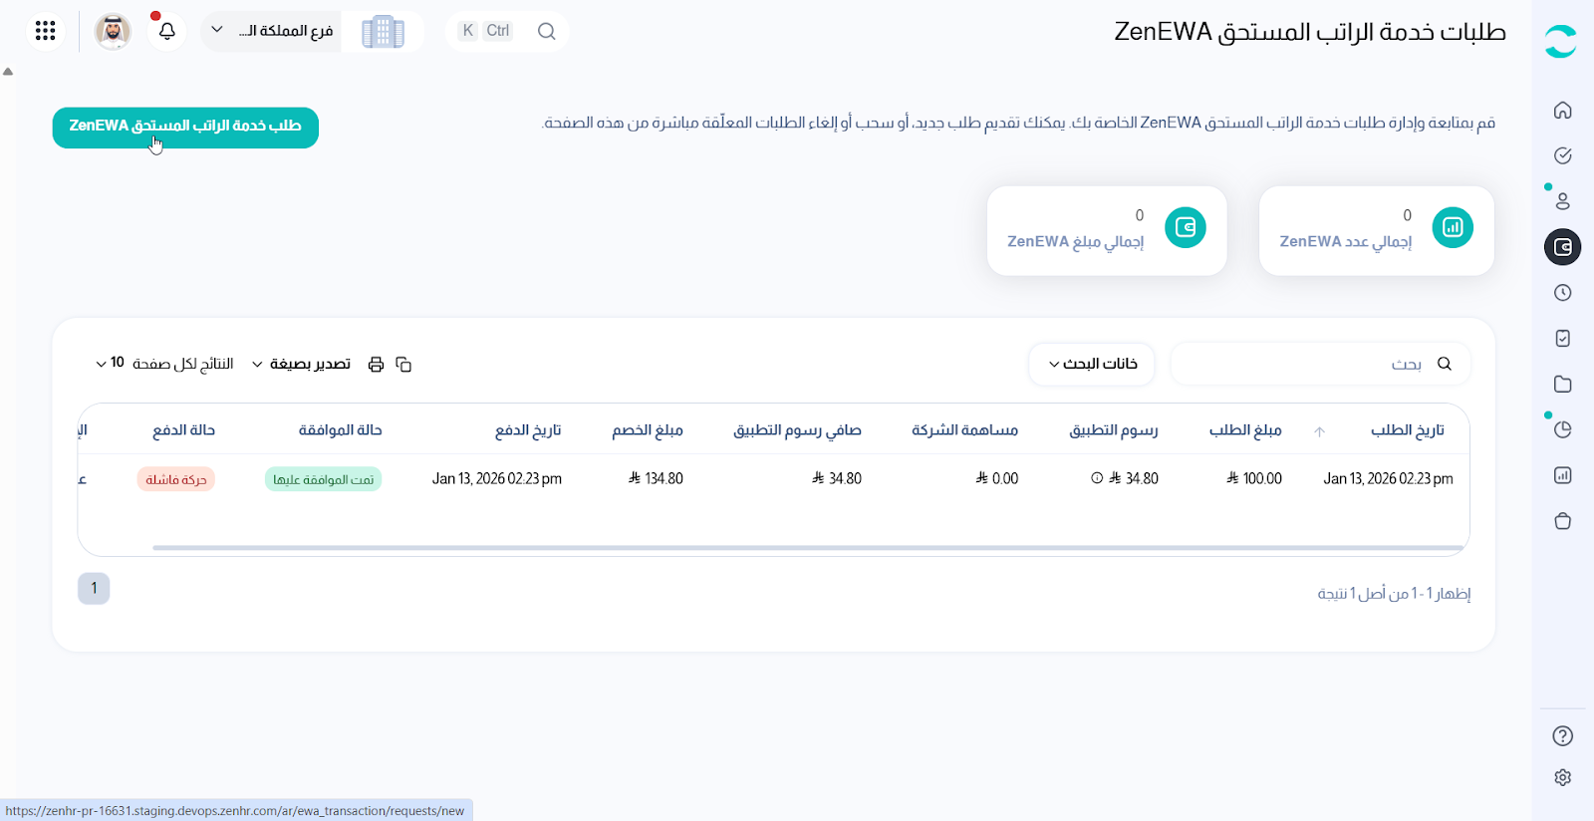Open the notifications bell
Viewport: 1594px width, 821px height.
tap(166, 31)
